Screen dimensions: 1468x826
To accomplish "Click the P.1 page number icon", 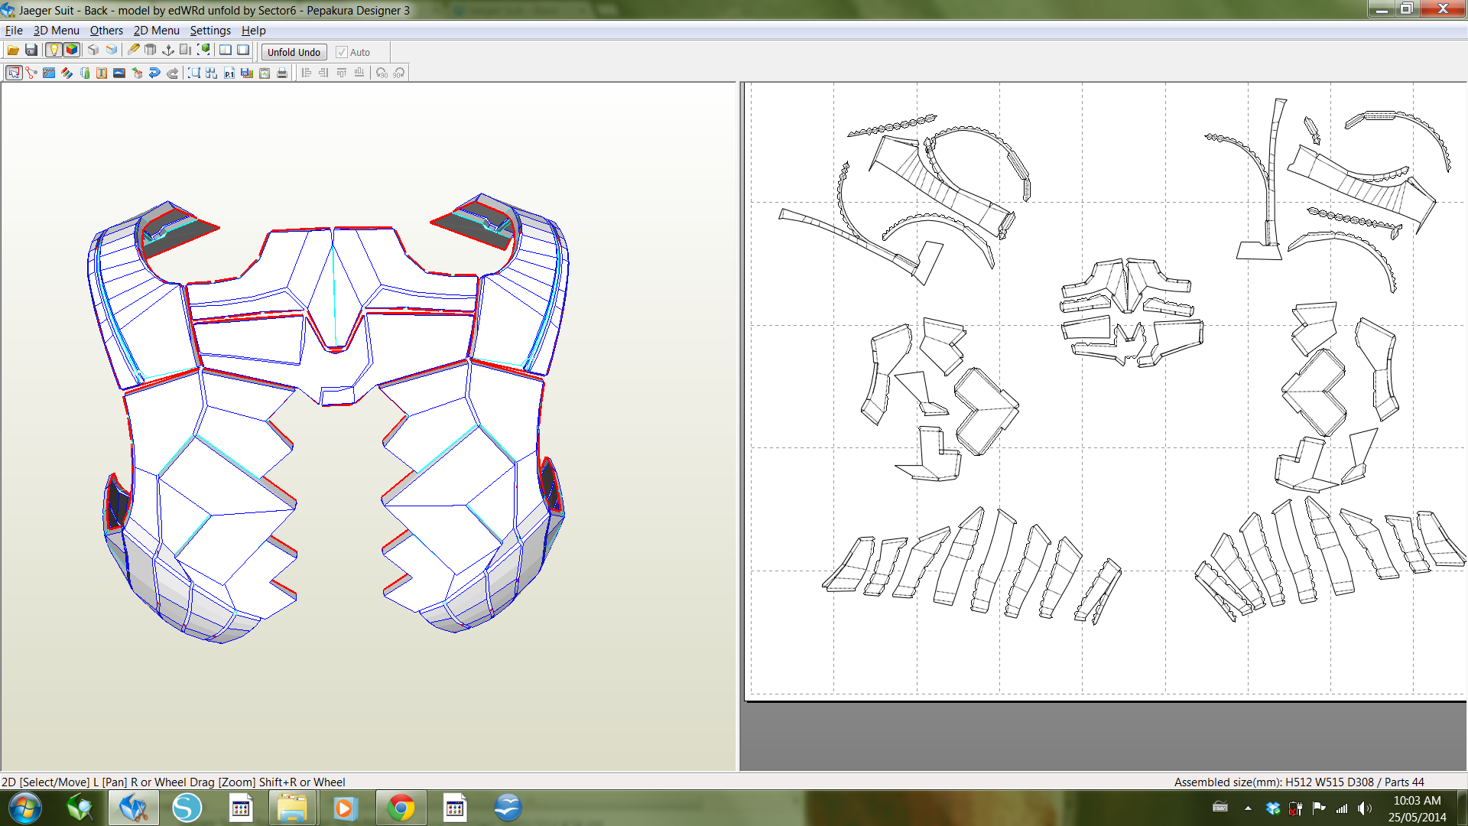I will (x=229, y=73).
